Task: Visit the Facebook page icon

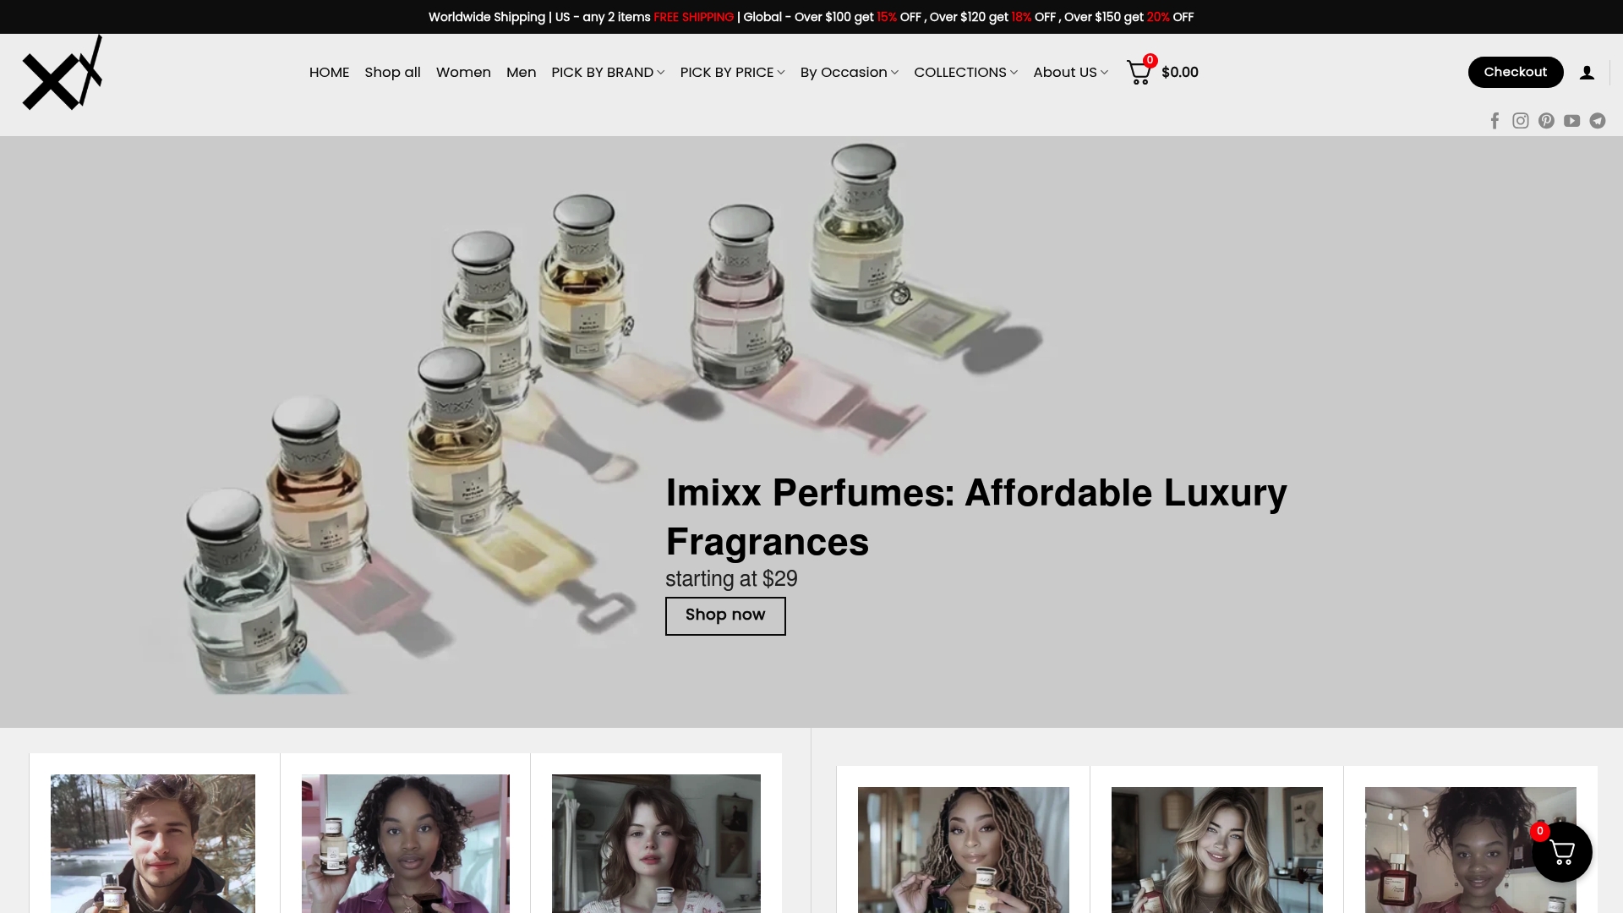Action: (1495, 121)
